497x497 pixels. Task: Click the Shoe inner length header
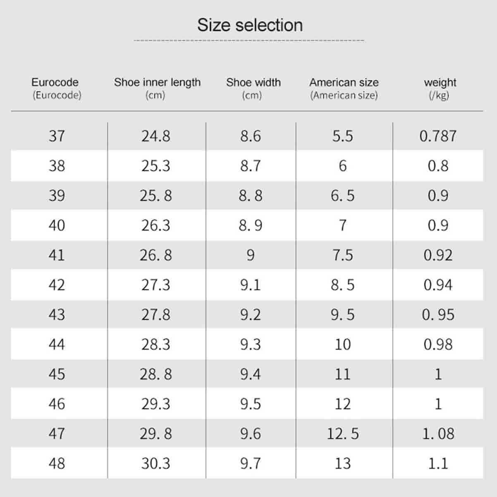157,88
